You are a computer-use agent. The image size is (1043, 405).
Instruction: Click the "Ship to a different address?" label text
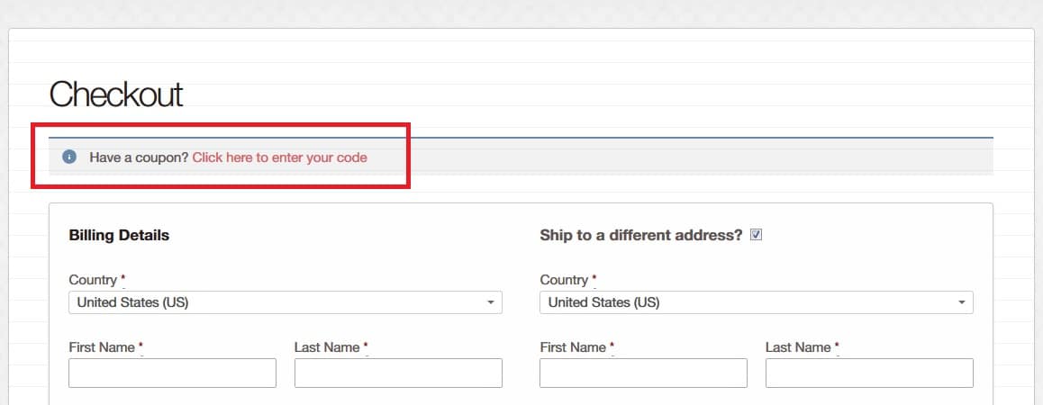(x=640, y=236)
